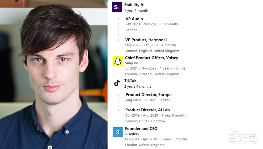Click the Jukedeck company name text
This screenshot has height=149, width=263.
pyautogui.click(x=132, y=134)
